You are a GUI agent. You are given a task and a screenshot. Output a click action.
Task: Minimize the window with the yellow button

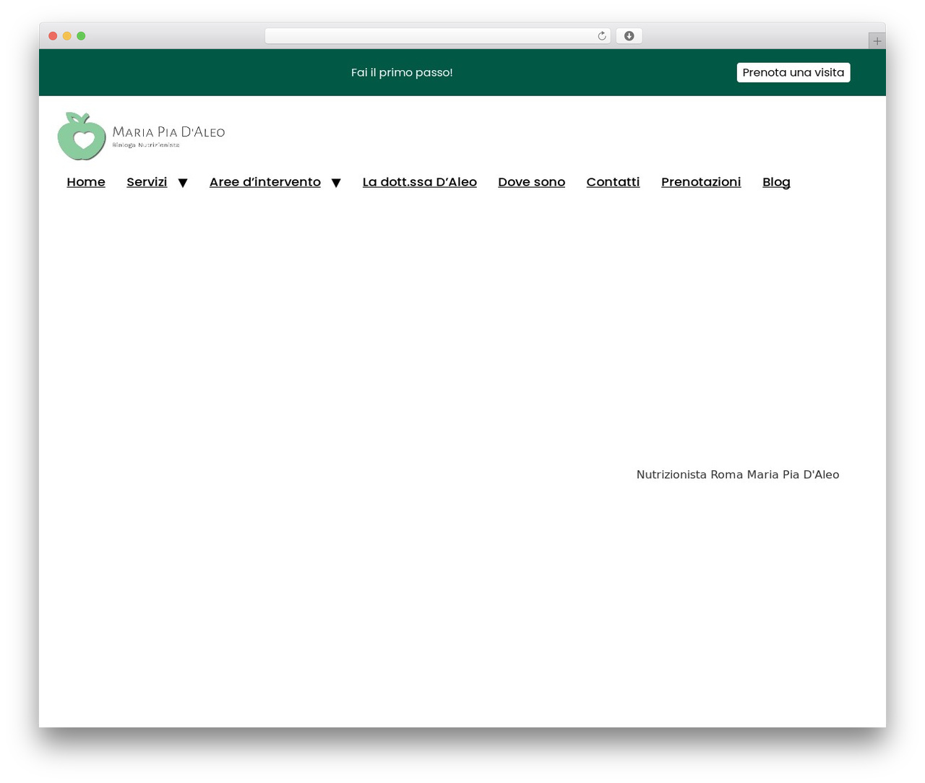coord(67,36)
